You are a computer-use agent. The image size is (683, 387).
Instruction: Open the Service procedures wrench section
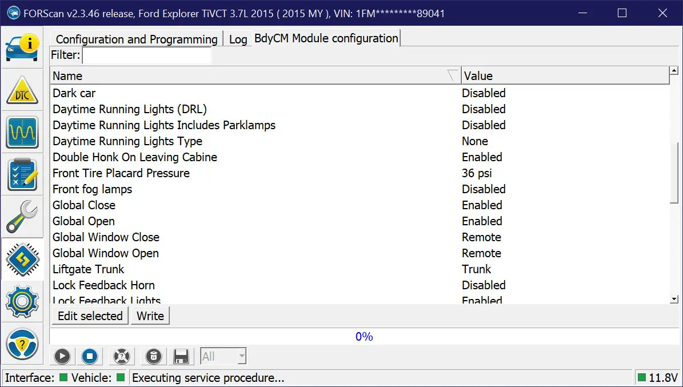[x=22, y=217]
